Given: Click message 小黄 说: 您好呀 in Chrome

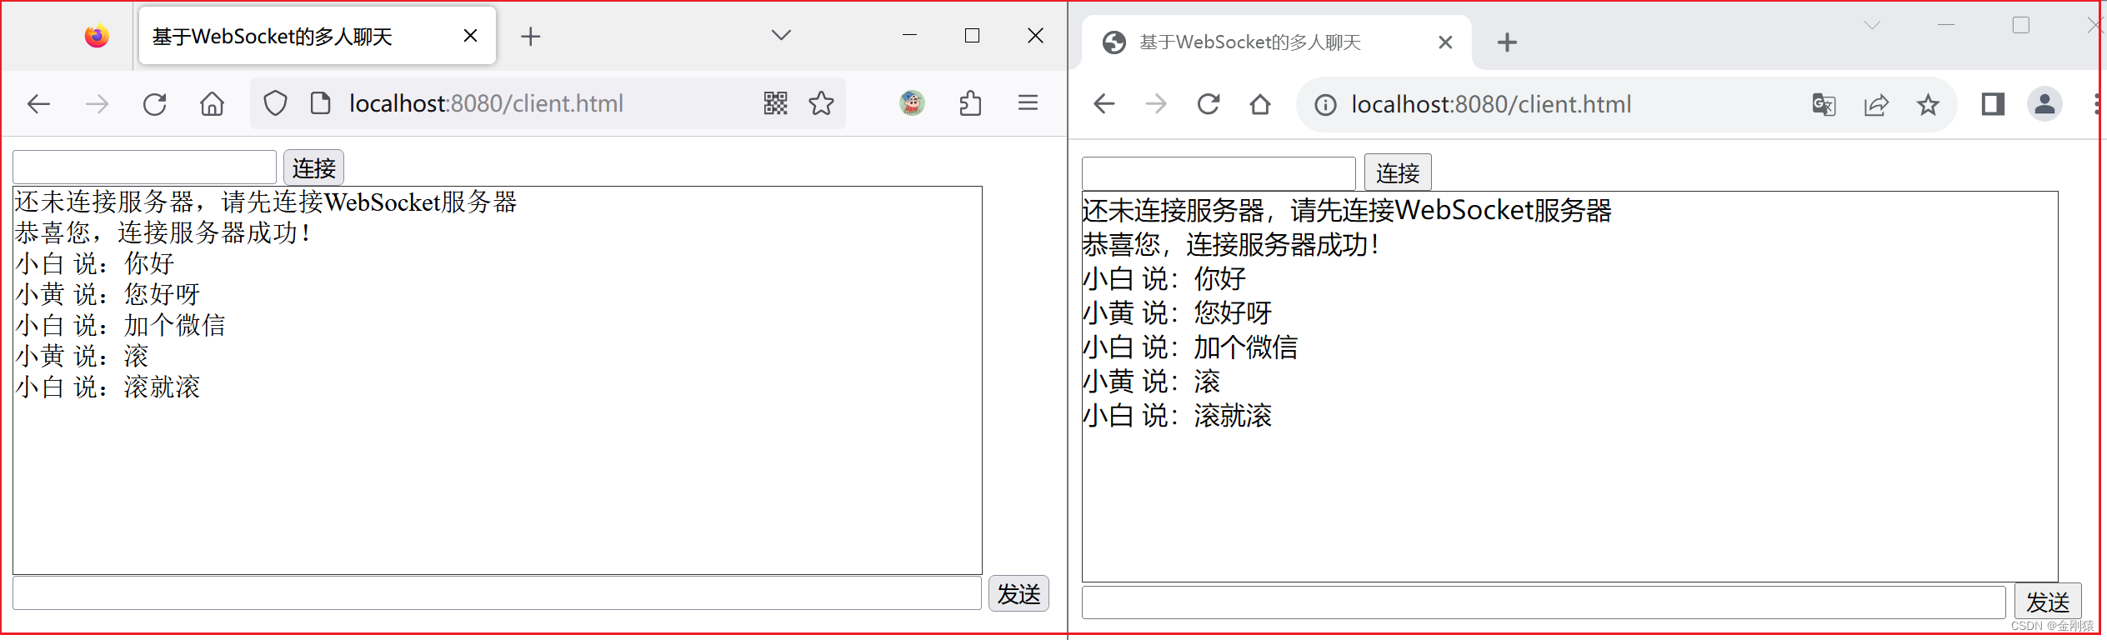Looking at the screenshot, I should 1178,313.
